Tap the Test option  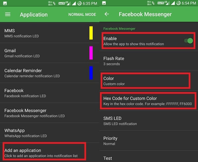(149, 157)
